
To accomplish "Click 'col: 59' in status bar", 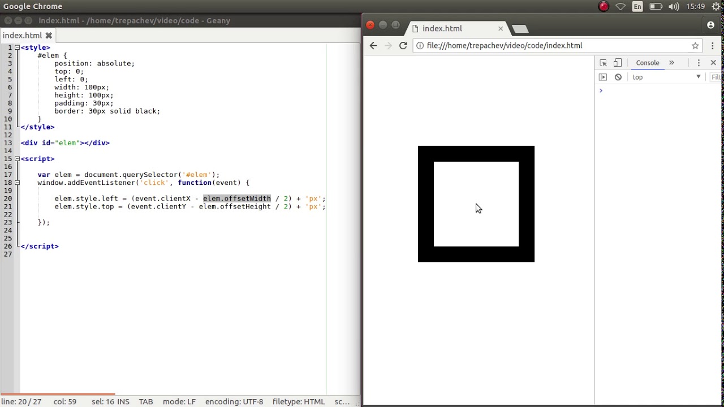I will tap(65, 402).
